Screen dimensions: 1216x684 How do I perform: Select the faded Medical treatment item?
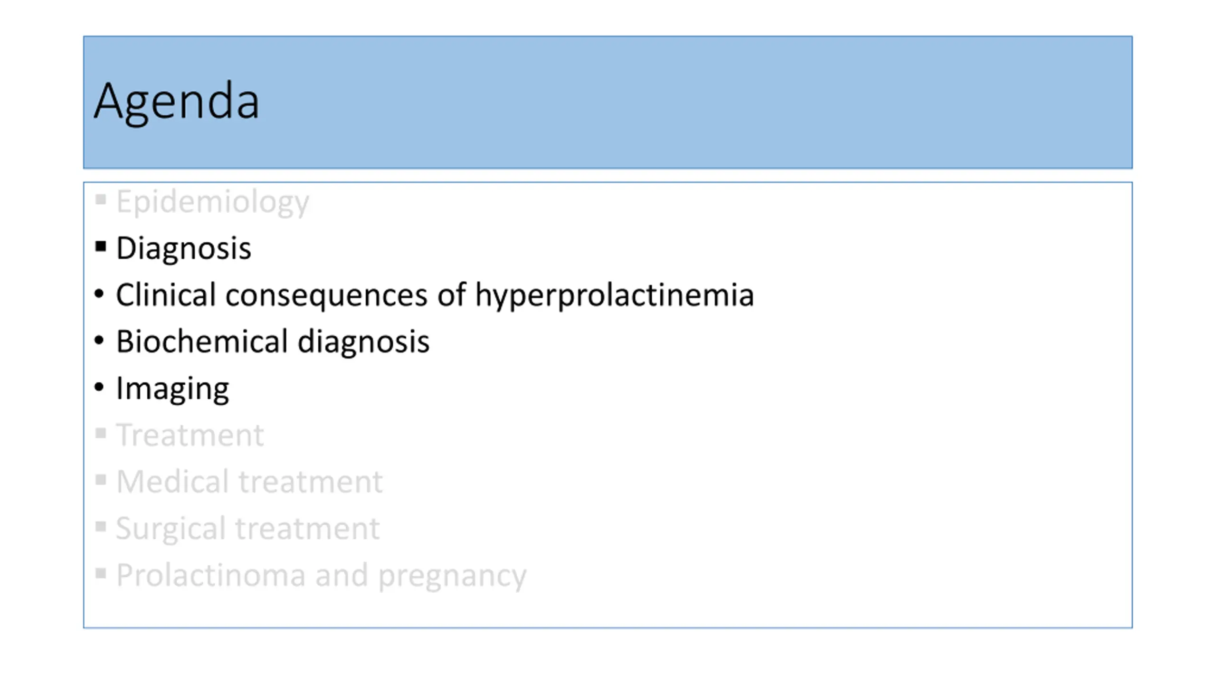point(249,481)
